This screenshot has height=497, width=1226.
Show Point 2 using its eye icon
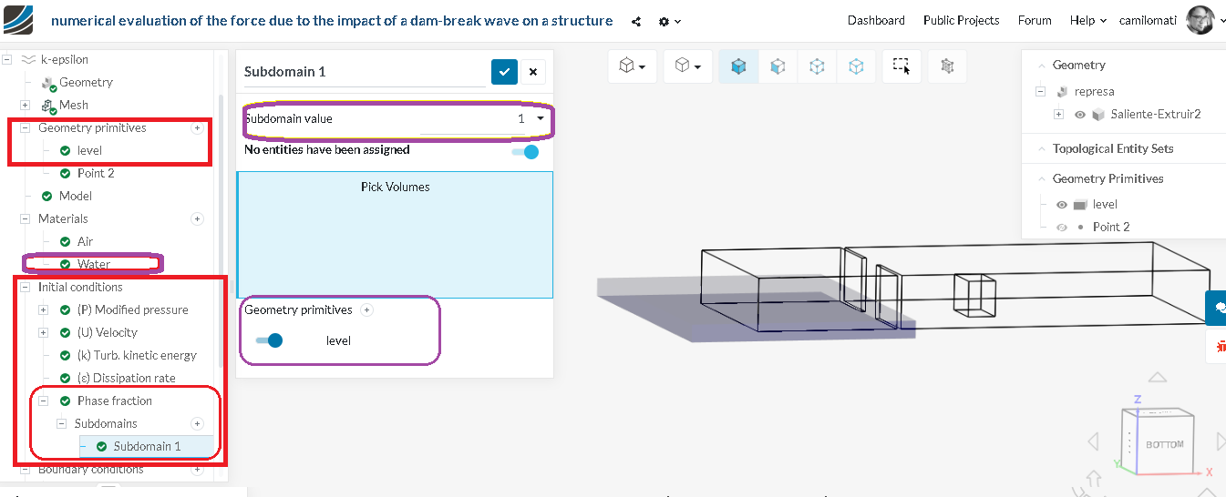point(1061,228)
